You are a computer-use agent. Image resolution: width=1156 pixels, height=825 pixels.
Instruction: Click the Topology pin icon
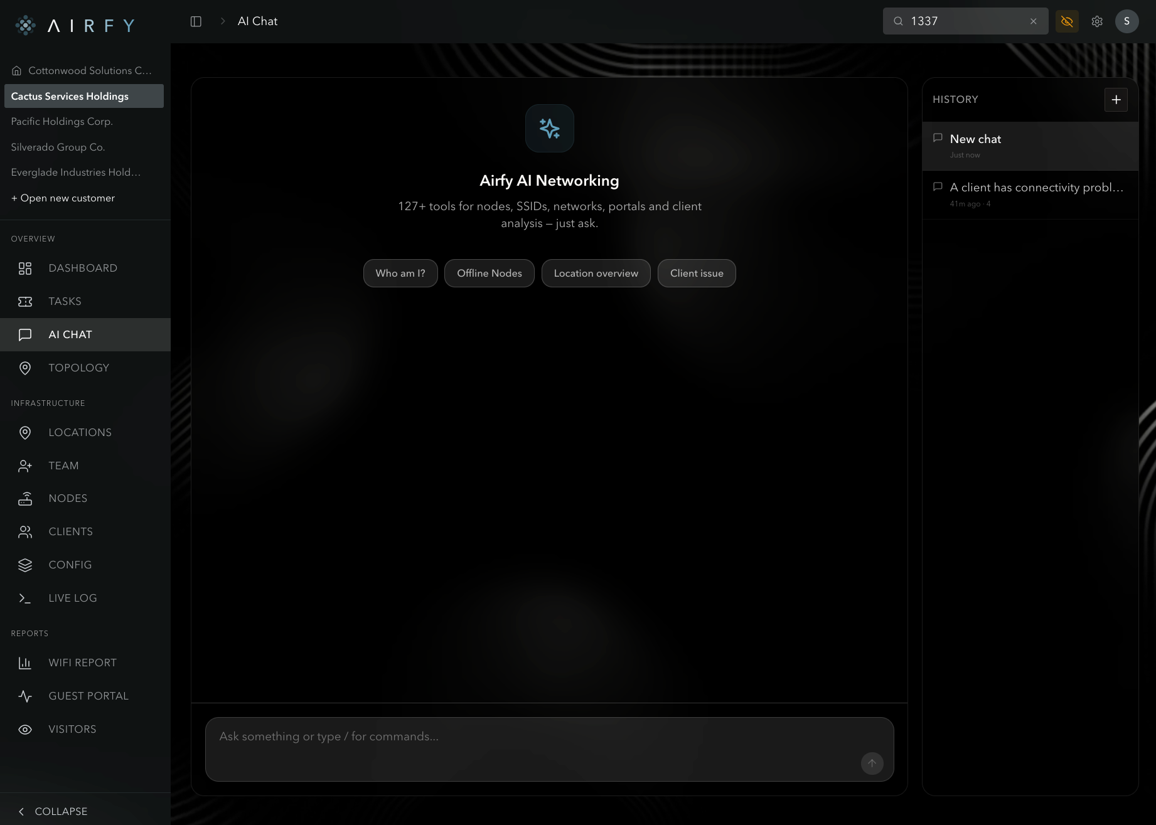(25, 368)
